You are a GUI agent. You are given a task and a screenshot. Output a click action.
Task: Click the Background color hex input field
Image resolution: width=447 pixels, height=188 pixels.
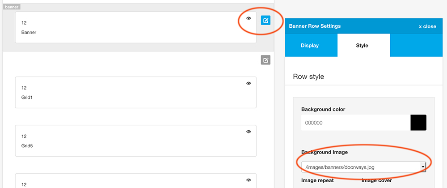click(x=356, y=123)
